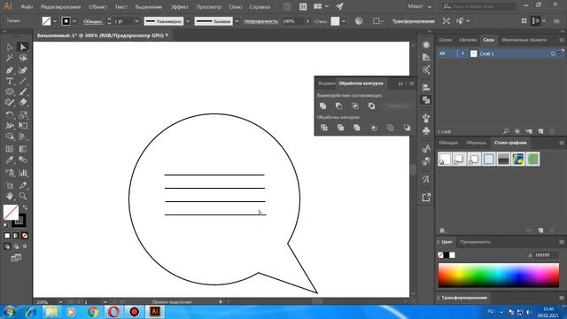Click Трансформирование in control bar

pyautogui.click(x=414, y=21)
